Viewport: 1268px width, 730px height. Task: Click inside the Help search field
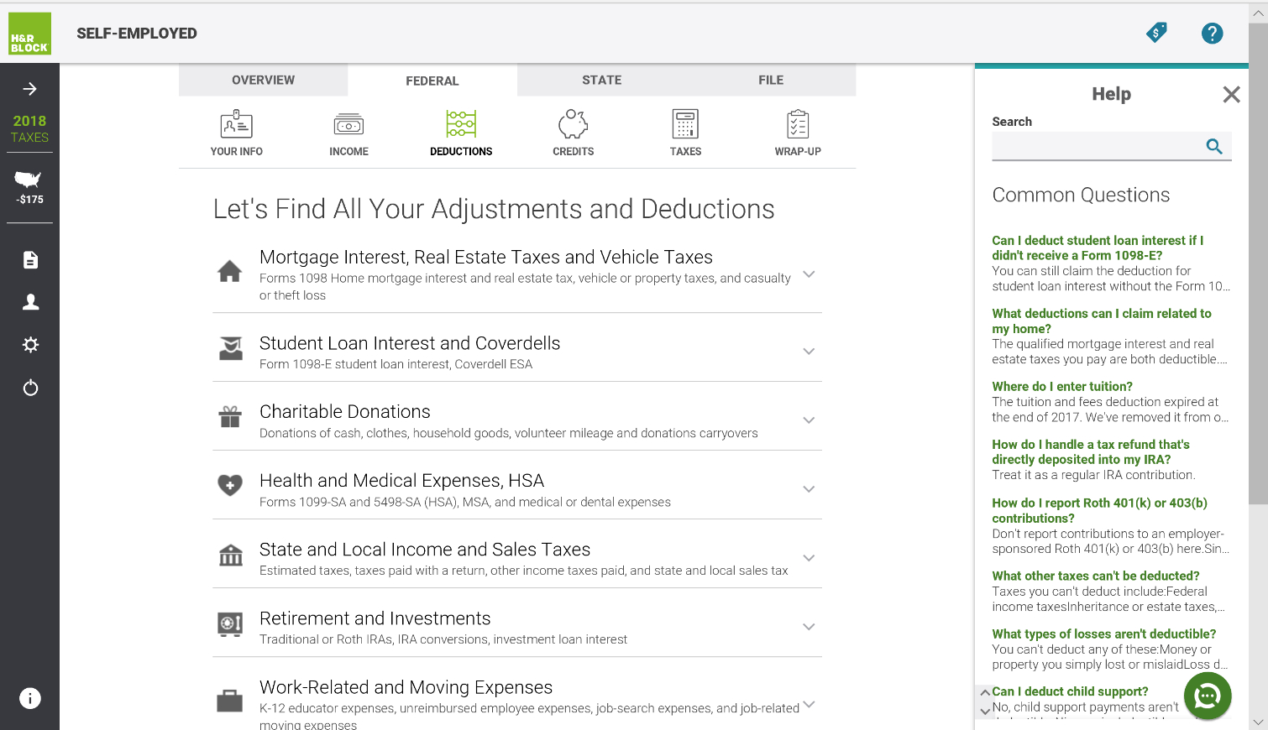click(1100, 146)
